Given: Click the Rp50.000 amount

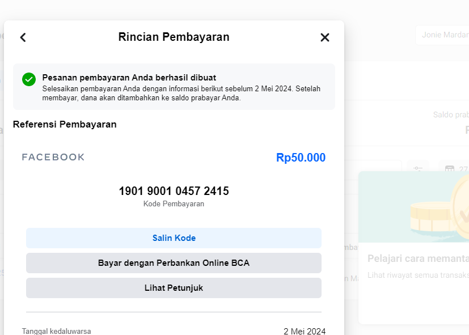Looking at the screenshot, I should point(301,158).
